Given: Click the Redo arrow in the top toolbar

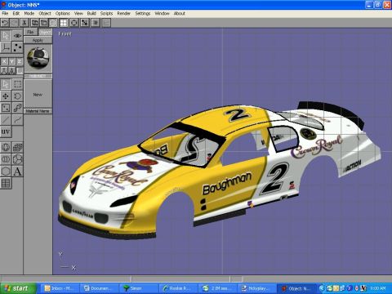Looking at the screenshot, I should tap(14, 23).
